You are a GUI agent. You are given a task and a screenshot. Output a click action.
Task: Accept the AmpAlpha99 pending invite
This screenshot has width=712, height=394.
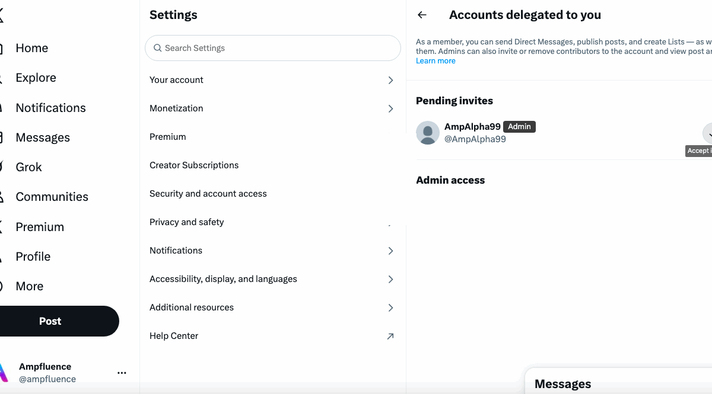coord(707,133)
